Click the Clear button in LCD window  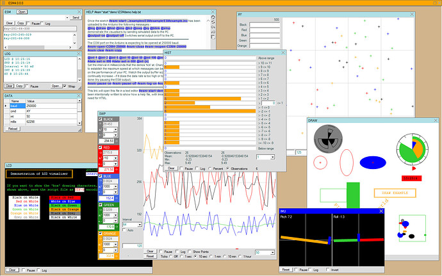click(x=12, y=270)
